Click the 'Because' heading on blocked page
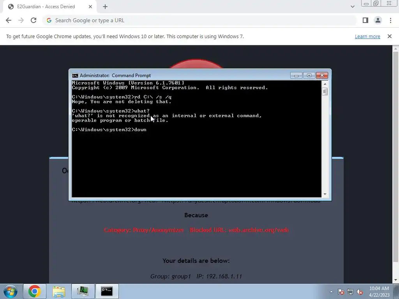The width and height of the screenshot is (399, 299). (196, 215)
